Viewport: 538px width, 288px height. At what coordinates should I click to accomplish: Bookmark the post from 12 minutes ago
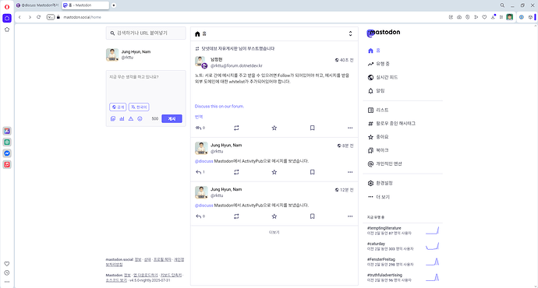point(312,216)
